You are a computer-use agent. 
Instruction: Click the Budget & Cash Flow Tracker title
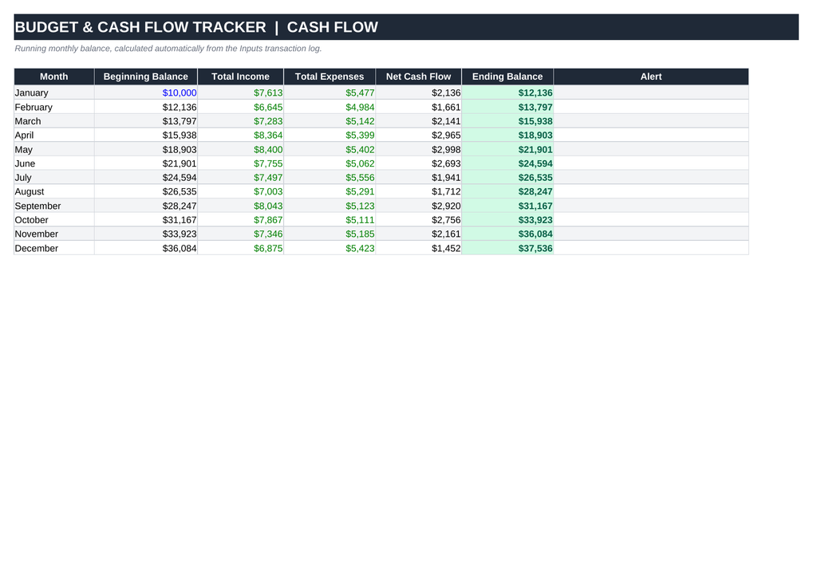tap(196, 27)
